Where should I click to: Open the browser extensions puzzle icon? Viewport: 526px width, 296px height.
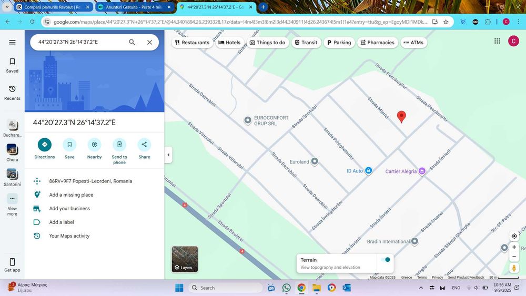tap(488, 22)
